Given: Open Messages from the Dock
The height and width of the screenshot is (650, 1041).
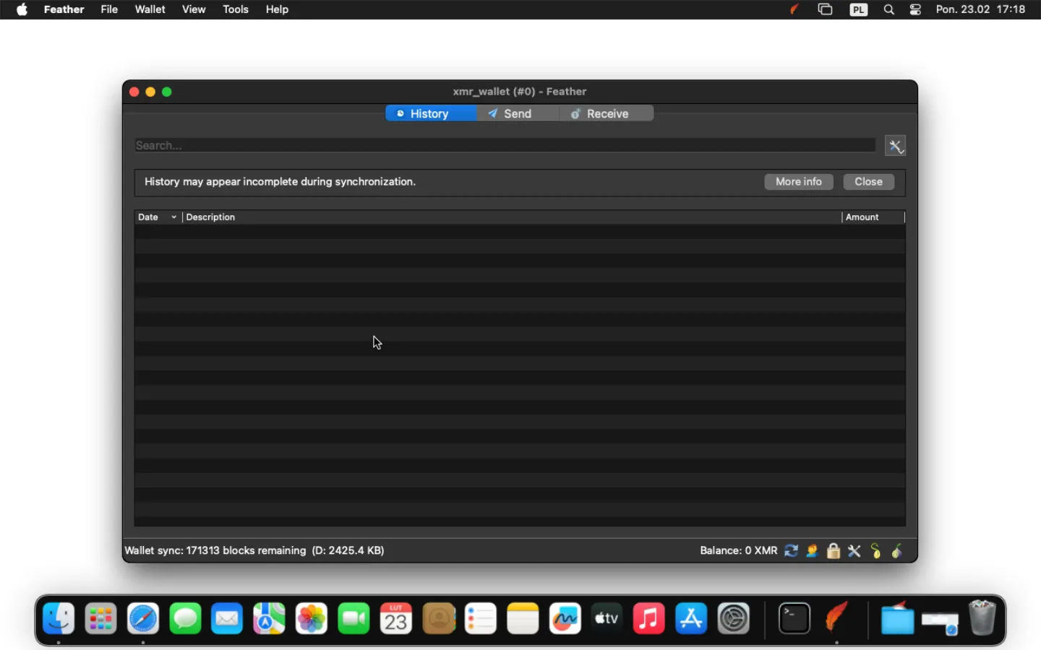Looking at the screenshot, I should pyautogui.click(x=185, y=619).
